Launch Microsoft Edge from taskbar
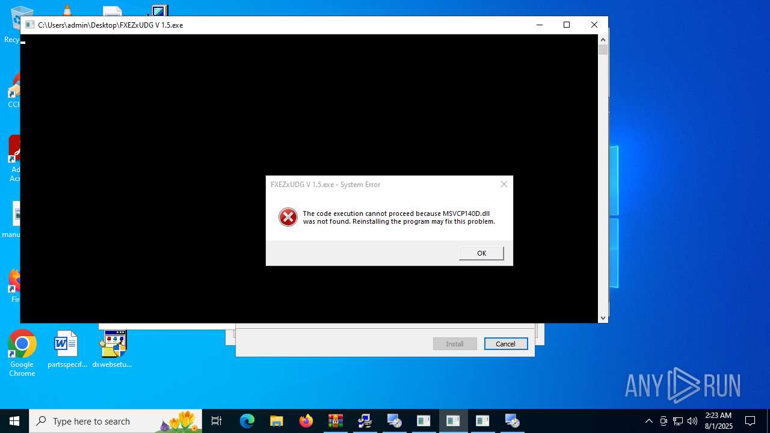The width and height of the screenshot is (770, 433). pyautogui.click(x=247, y=421)
